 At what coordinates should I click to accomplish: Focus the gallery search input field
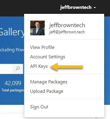coord(6,69)
